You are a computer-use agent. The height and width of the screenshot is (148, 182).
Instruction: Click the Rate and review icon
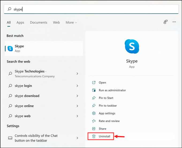point(94,121)
